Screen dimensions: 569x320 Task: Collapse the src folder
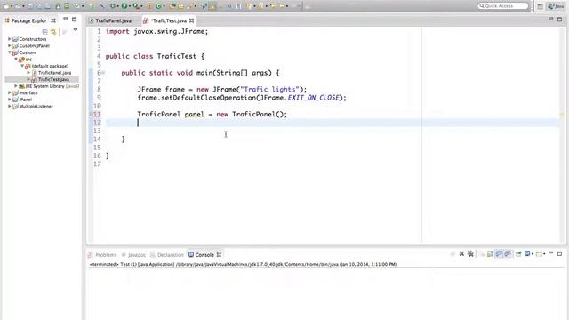(x=16, y=60)
